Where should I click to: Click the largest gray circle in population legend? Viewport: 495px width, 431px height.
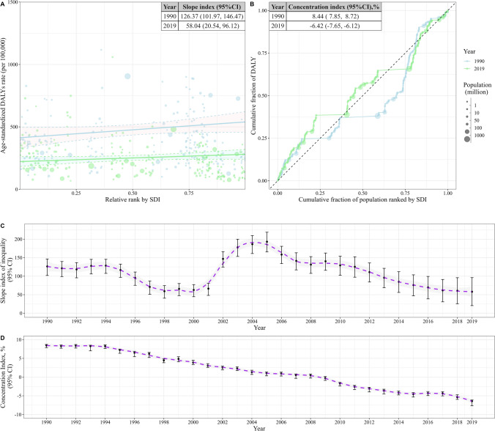pyautogui.click(x=467, y=139)
